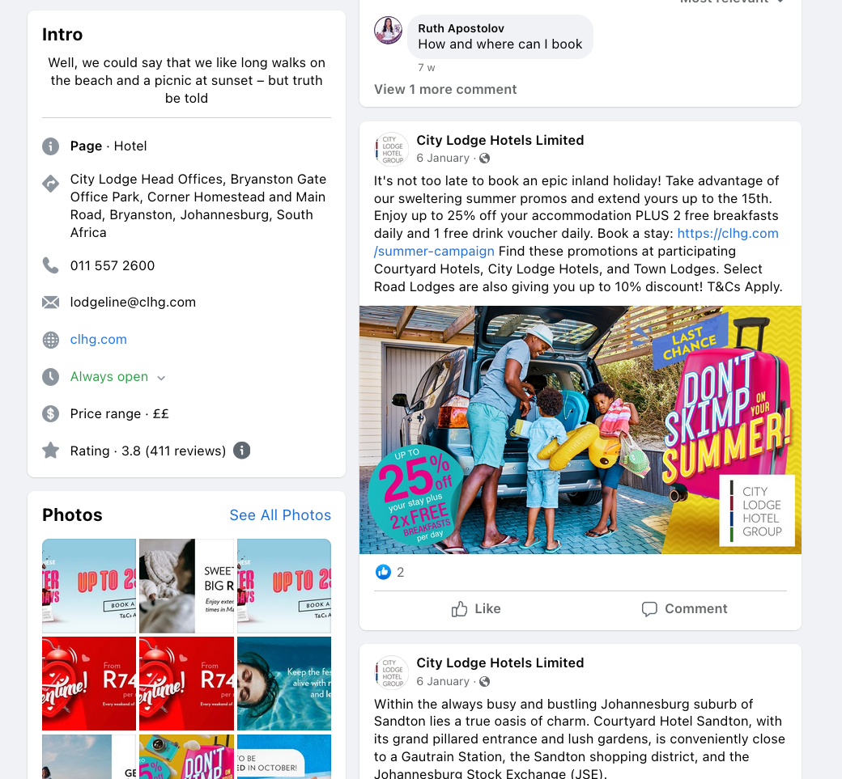842x779 pixels.
Task: Expand View 1 more comment
Action: pos(445,90)
